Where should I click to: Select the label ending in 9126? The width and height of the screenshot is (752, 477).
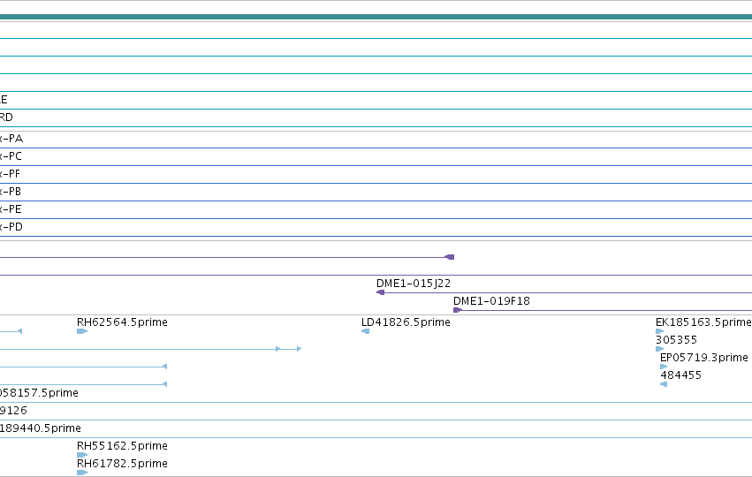pos(13,411)
